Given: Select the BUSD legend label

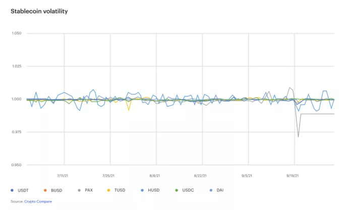Looking at the screenshot, I should [x=56, y=190].
